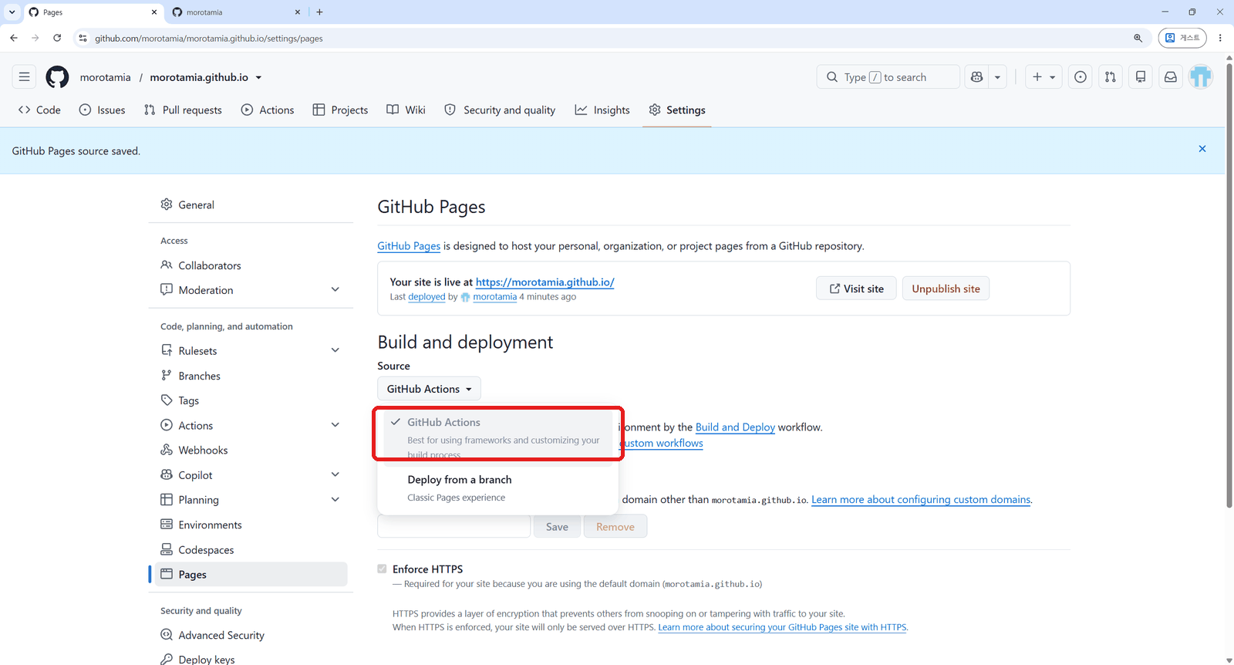Open the tab search dropdown arrow

(x=12, y=12)
